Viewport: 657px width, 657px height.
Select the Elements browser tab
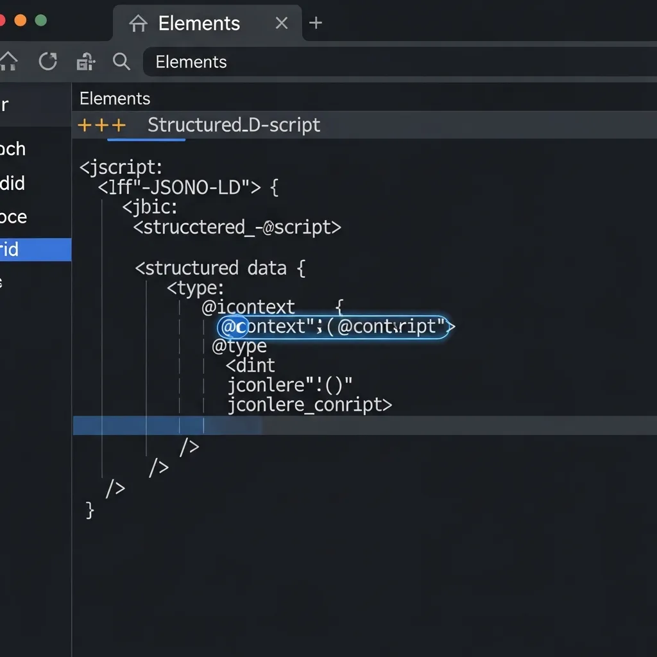point(198,23)
